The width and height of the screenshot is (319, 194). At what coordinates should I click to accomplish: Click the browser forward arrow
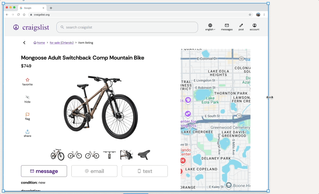13,15
